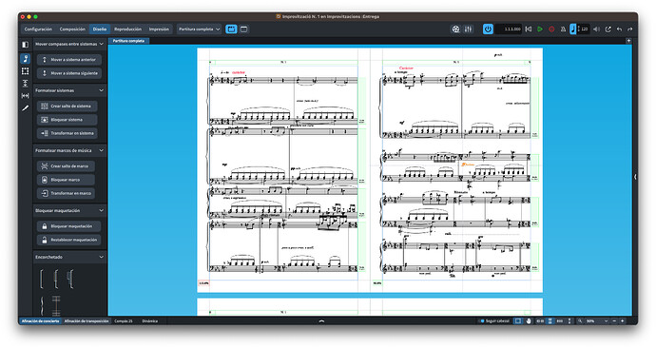Open the Mixer from the toolbar
This screenshot has height=349, width=656.
click(x=468, y=29)
